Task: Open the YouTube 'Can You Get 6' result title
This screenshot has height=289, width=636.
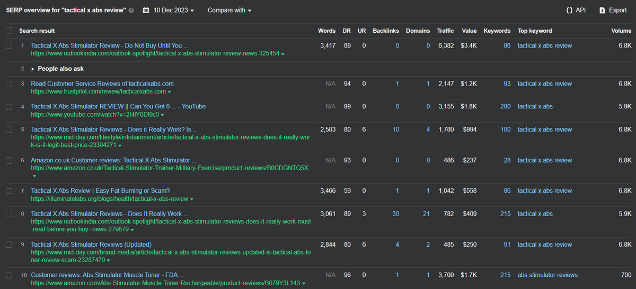Action: point(118,107)
